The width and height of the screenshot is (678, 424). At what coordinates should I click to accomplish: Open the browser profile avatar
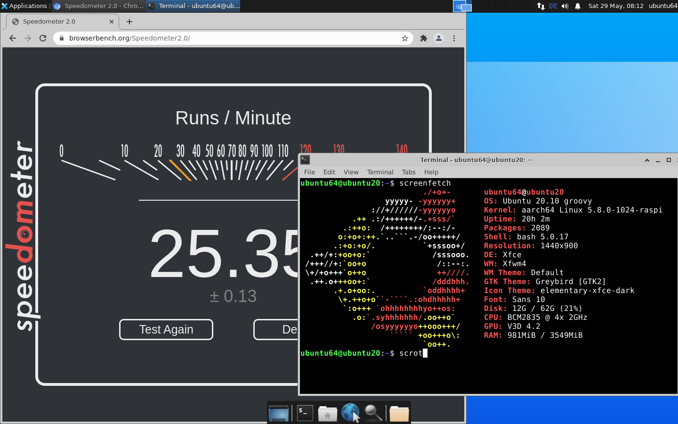point(439,38)
